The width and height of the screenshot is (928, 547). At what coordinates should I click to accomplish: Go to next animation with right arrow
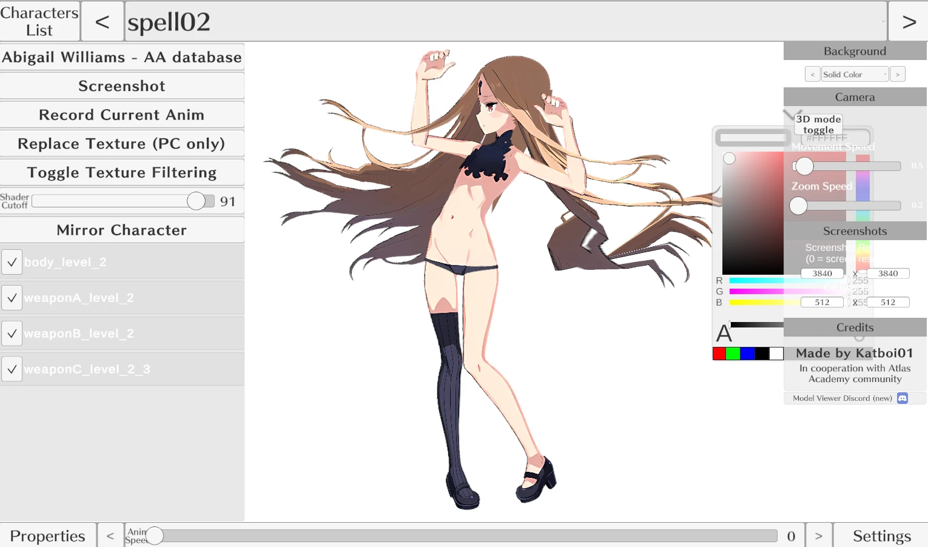coord(908,22)
